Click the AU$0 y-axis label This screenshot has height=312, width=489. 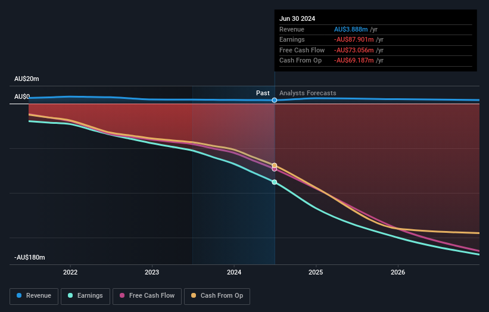[22, 96]
